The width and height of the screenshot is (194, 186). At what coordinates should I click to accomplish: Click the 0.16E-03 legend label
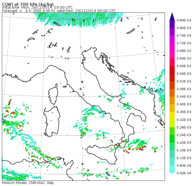(184, 150)
